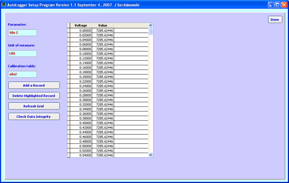Select voltage cell 0.42000
Viewport: 289px width, 183px height.
coord(81,128)
